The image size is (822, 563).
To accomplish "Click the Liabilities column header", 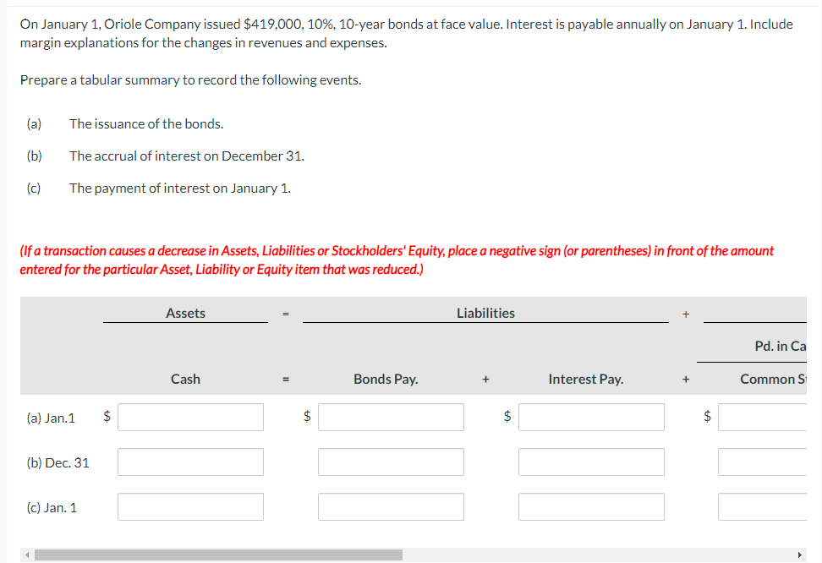I will 485,312.
